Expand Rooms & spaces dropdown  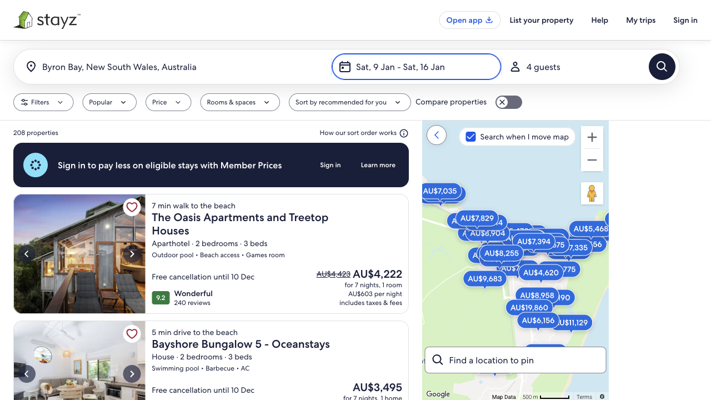click(240, 102)
